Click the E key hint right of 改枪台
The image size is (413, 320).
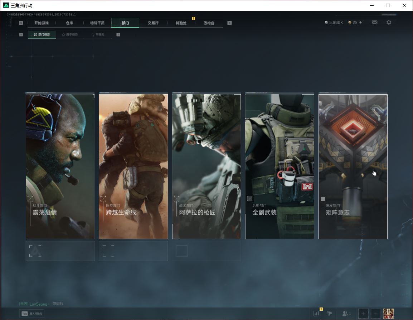click(229, 23)
